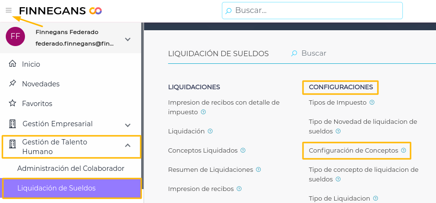Screen dimensions: 436x203
Task: Open help icon next to Liquidación
Action: pyautogui.click(x=210, y=131)
